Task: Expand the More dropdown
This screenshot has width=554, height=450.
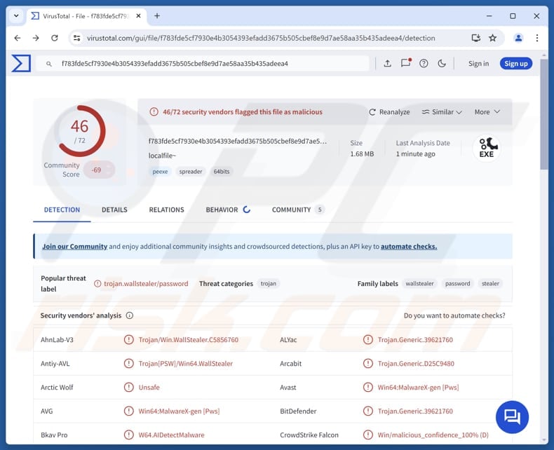Action: coord(487,112)
